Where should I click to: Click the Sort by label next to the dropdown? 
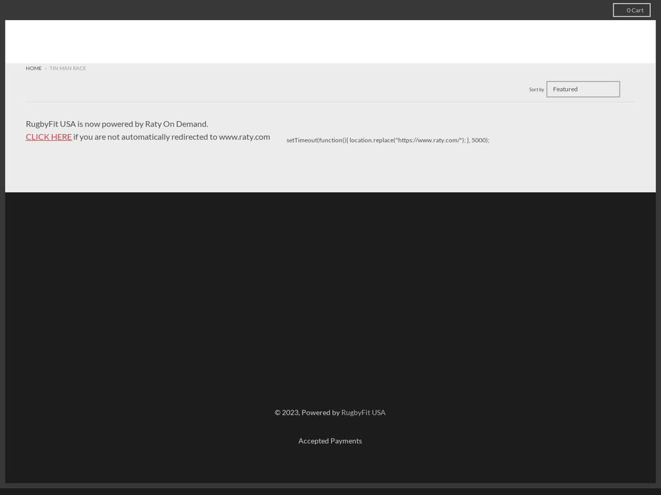pyautogui.click(x=536, y=89)
